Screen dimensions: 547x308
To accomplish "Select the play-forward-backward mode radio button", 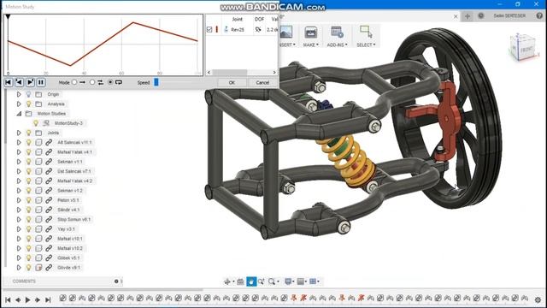I will pos(92,82).
